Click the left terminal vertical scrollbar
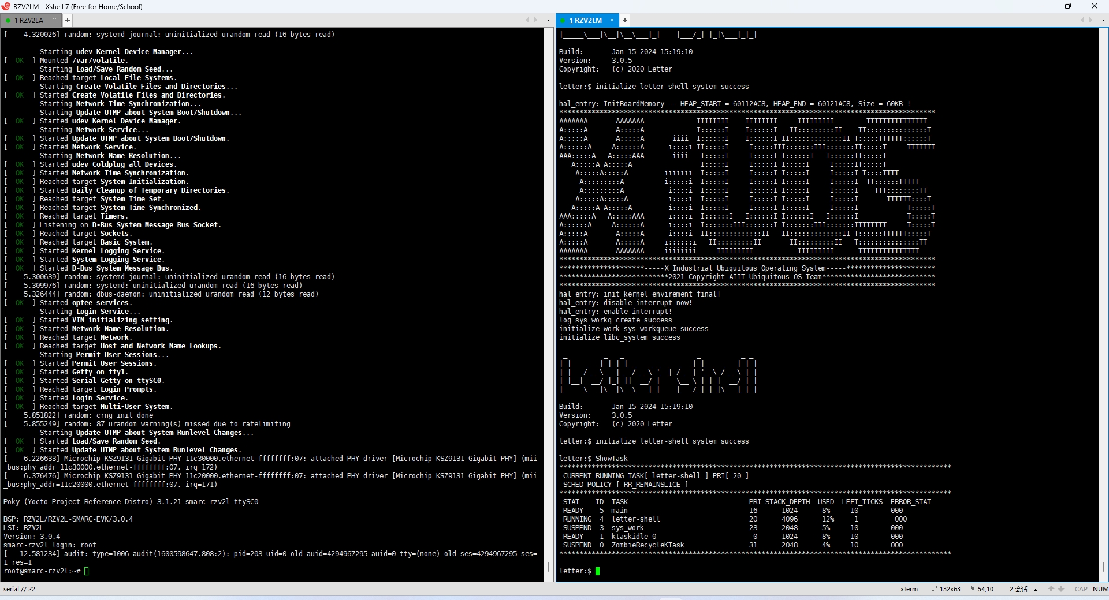The height and width of the screenshot is (600, 1109). (549, 304)
